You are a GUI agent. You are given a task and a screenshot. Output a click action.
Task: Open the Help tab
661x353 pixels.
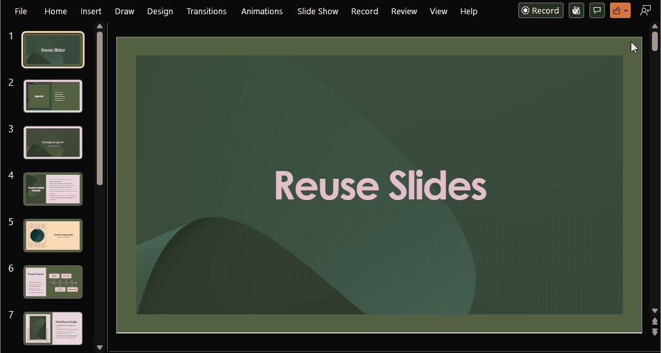(469, 12)
